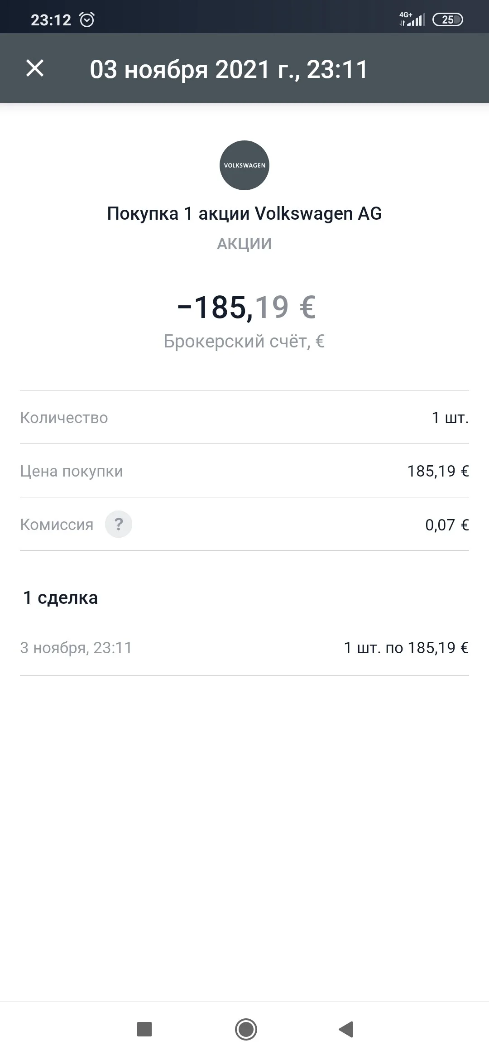Screen dimensions: 489x1060
Task: Tap the Volkswagen company logo
Action: 244,165
